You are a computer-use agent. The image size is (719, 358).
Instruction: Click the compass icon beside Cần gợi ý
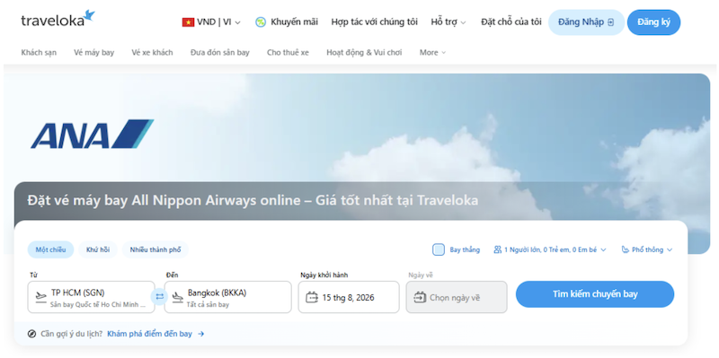tap(31, 334)
